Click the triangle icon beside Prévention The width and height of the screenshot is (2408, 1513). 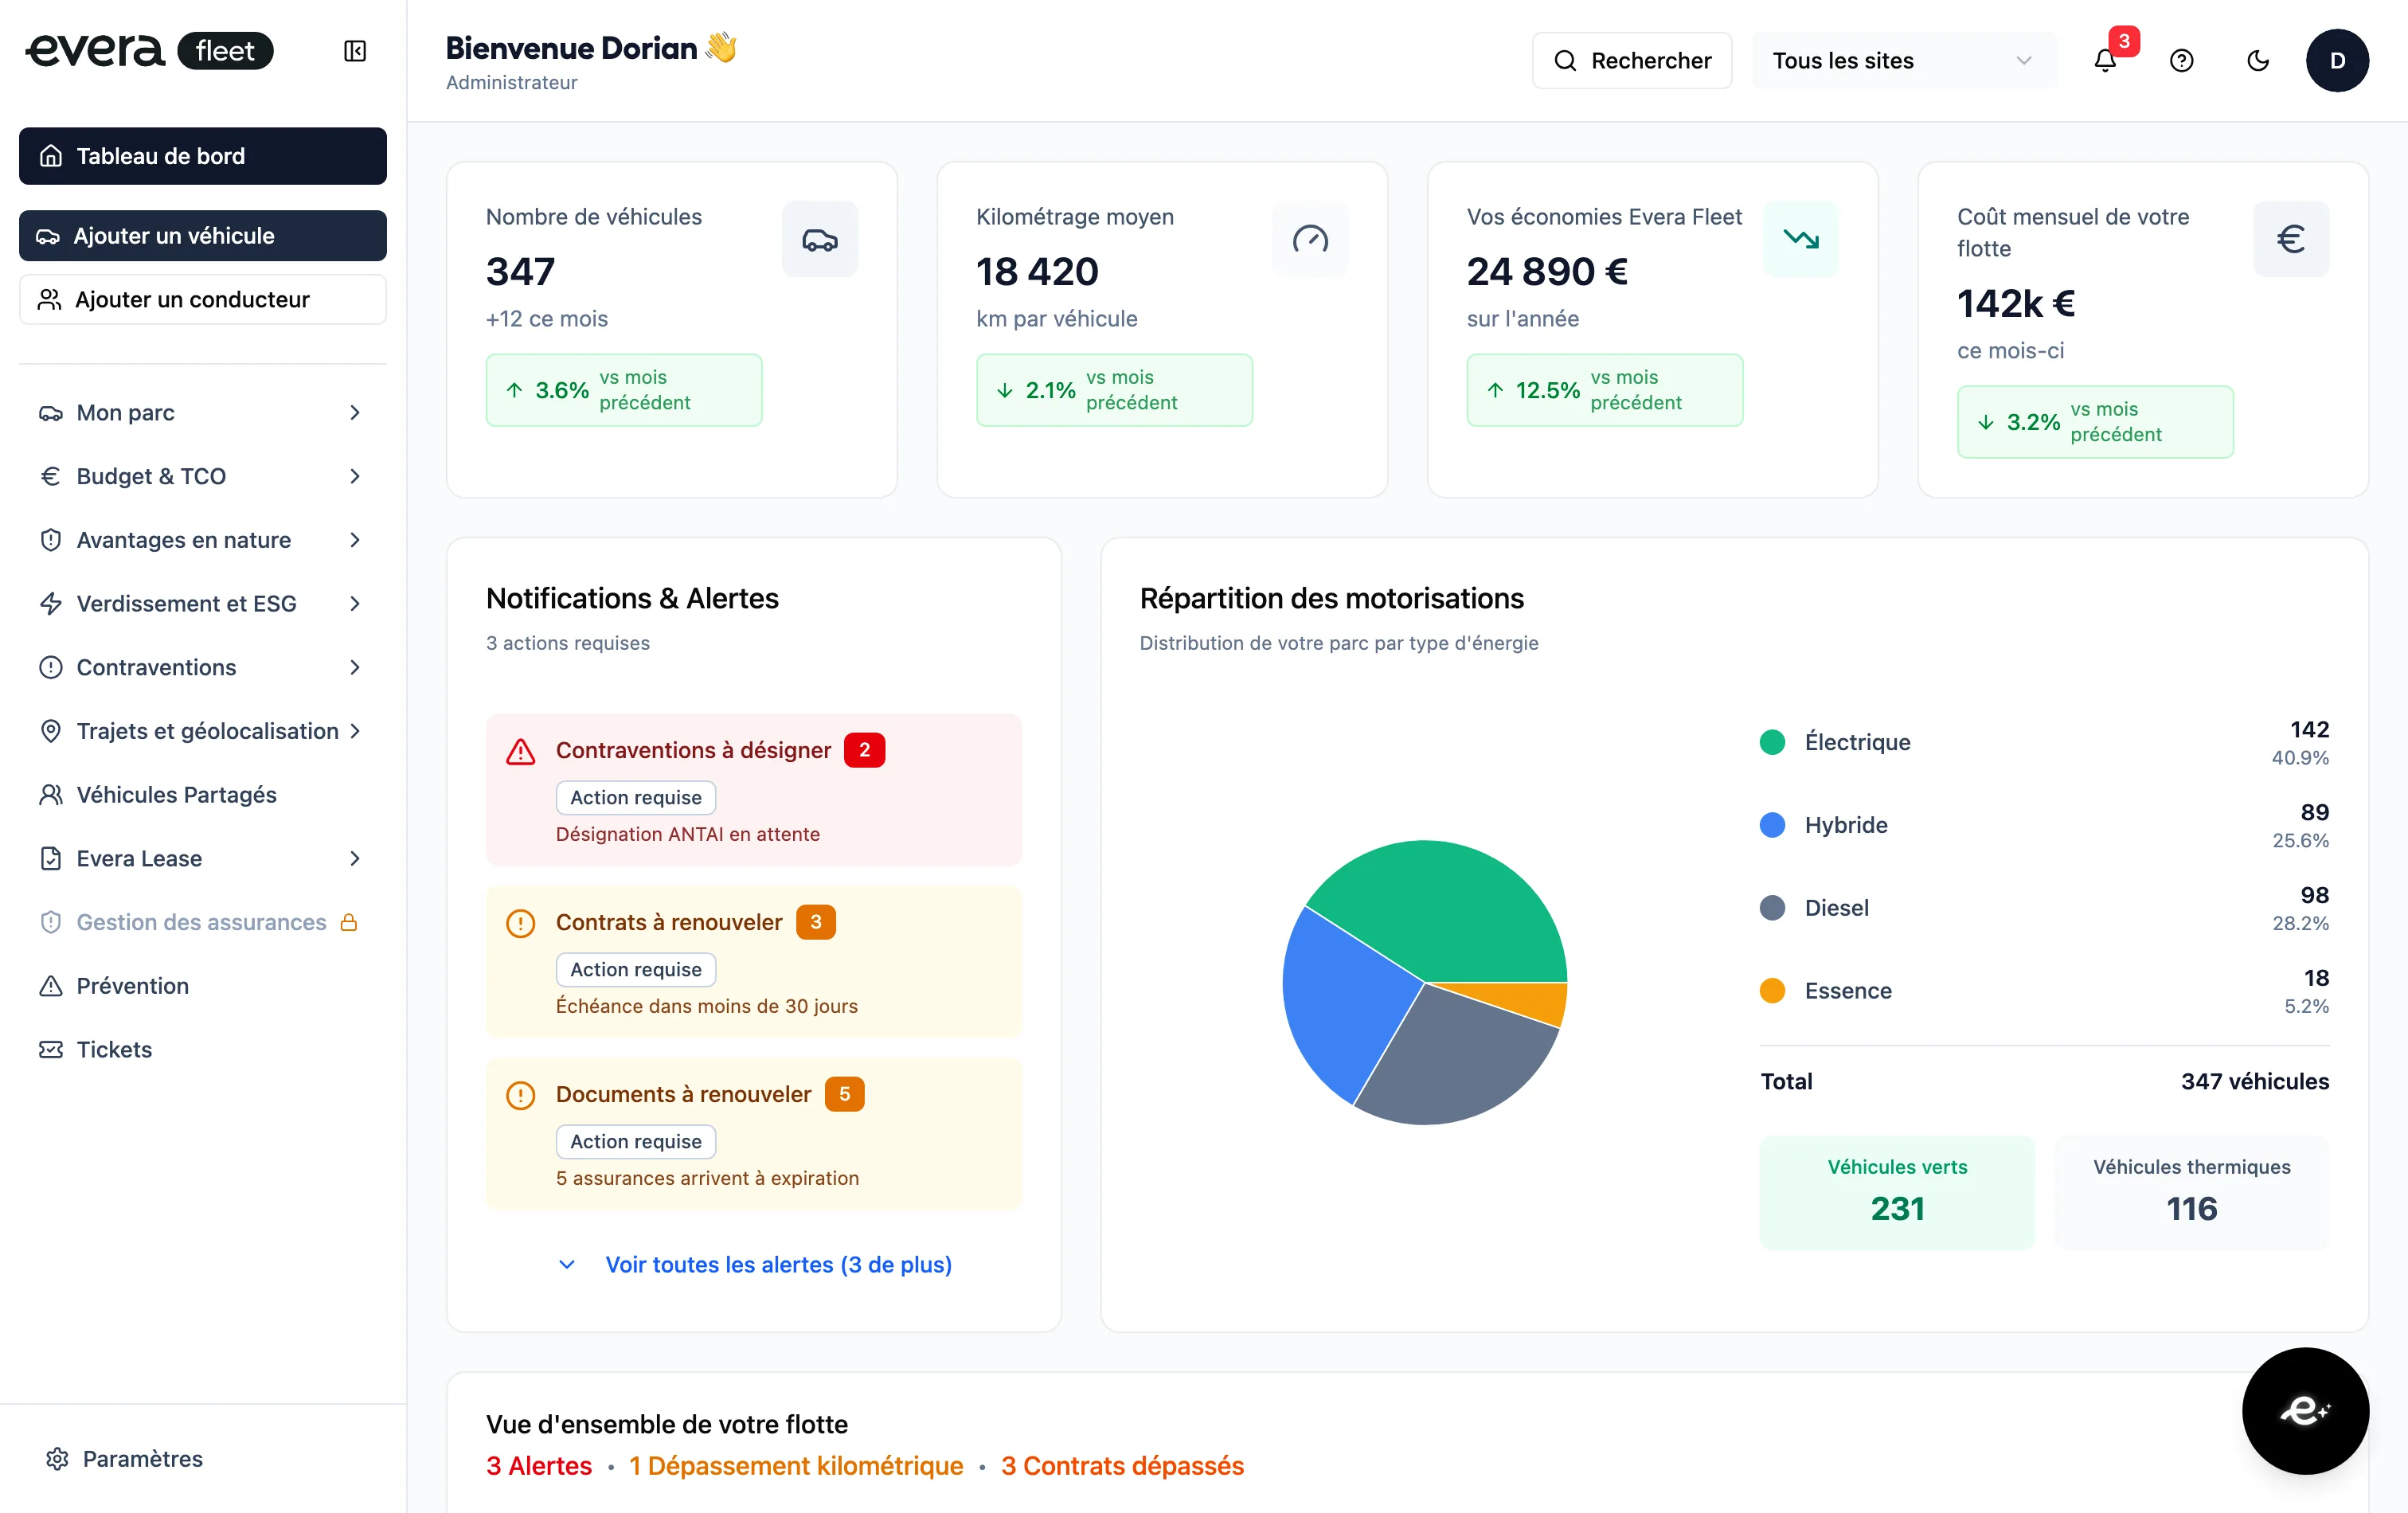coord(51,986)
